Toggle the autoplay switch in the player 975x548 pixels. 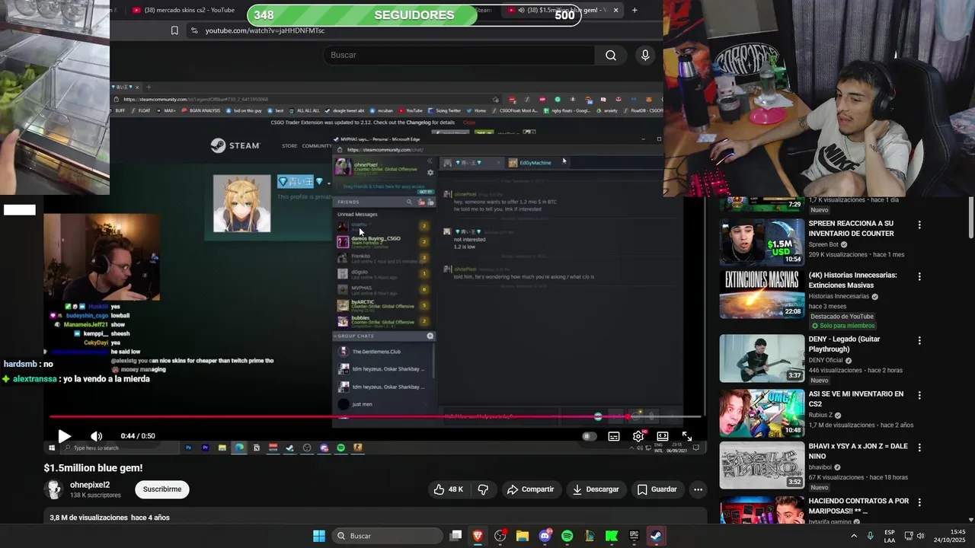click(588, 436)
